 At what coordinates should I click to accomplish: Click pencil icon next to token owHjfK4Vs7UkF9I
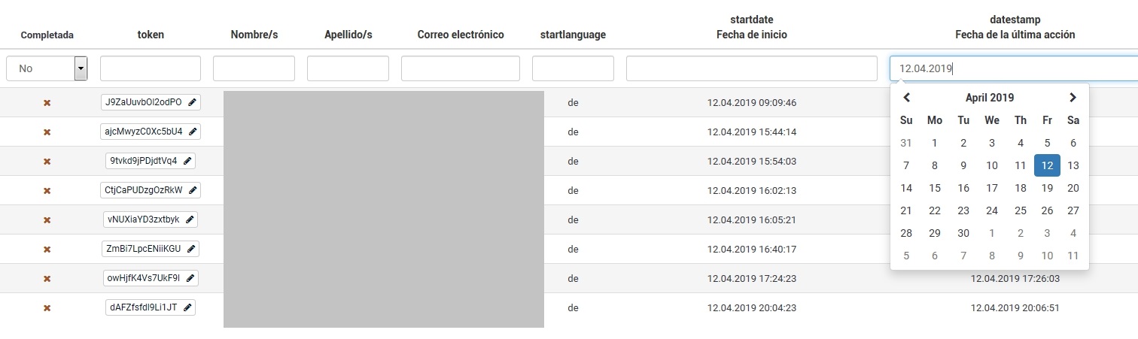[x=190, y=278]
